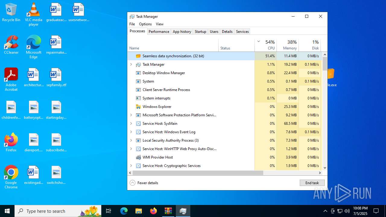Sort processes by Name column header

pos(173,45)
